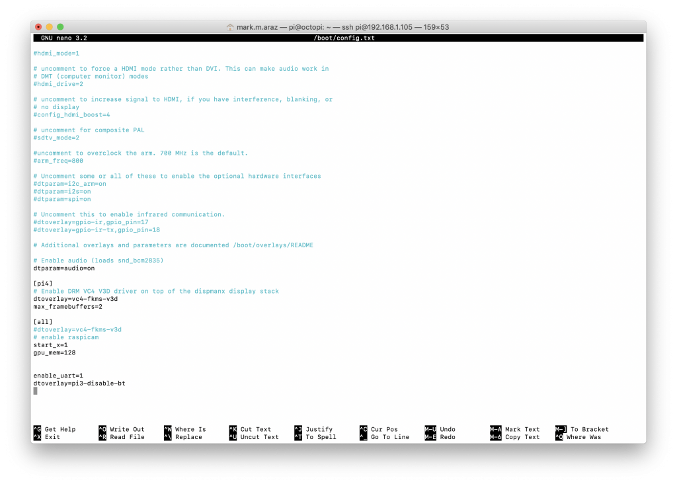Place cursor on dtparam=audio=on line
Viewport: 677px width, 484px height.
(x=64, y=268)
